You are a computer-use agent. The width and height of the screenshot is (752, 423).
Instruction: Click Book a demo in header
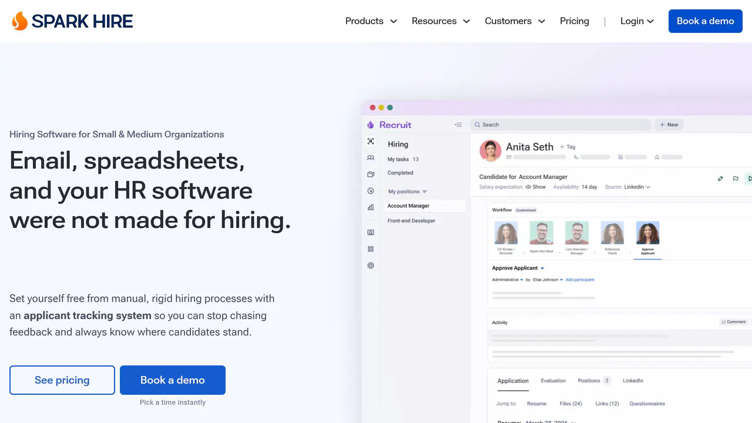tap(706, 21)
